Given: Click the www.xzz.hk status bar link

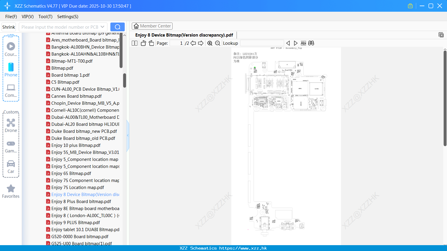Looking at the screenshot, I should click(x=243, y=248).
